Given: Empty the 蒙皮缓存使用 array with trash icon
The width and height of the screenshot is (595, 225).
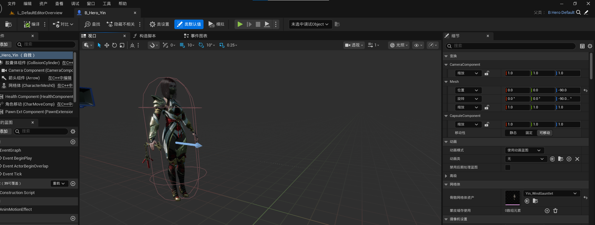Looking at the screenshot, I should coord(555,211).
